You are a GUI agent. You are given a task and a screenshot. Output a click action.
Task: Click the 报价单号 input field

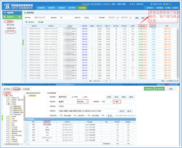(41, 18)
